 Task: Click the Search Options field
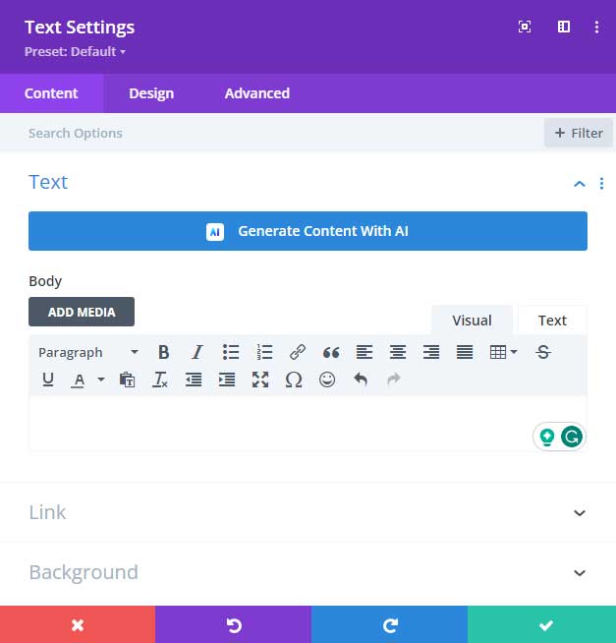[x=270, y=134]
